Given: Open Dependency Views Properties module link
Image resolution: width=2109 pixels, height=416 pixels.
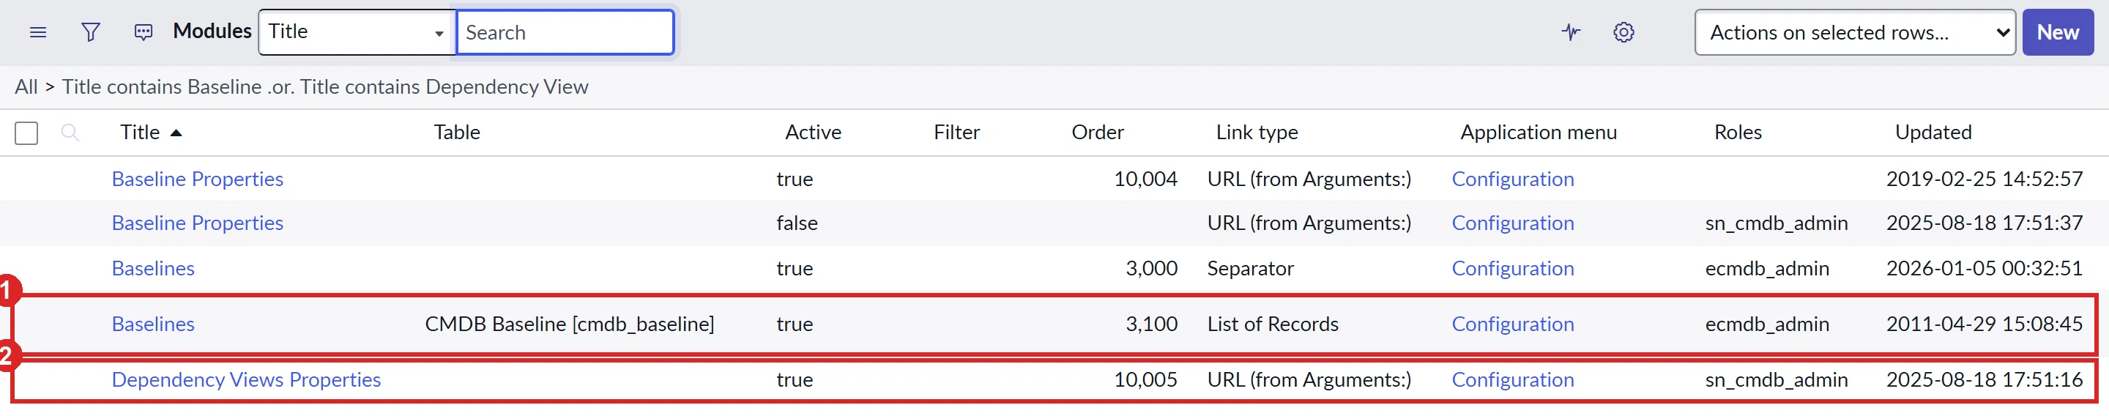Looking at the screenshot, I should click(x=247, y=380).
